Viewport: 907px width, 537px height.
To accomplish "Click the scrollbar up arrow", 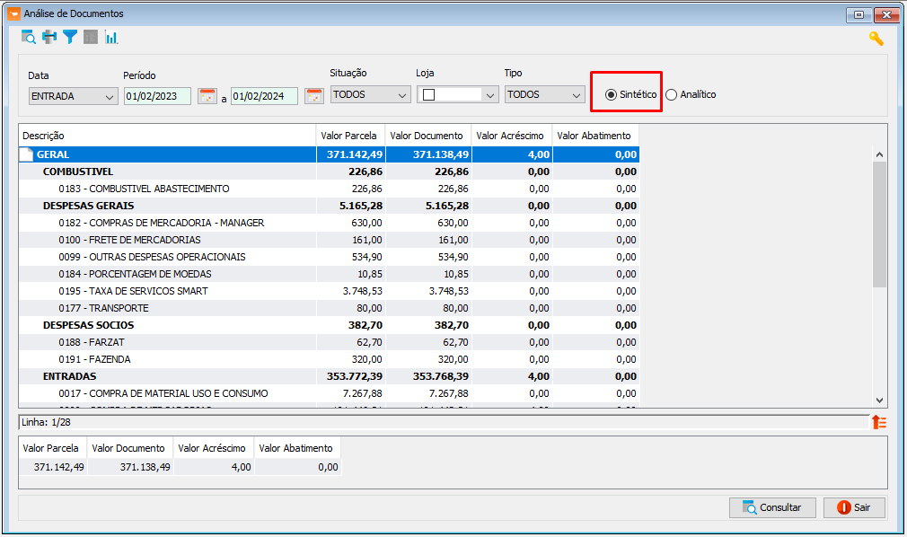I will pos(879,154).
